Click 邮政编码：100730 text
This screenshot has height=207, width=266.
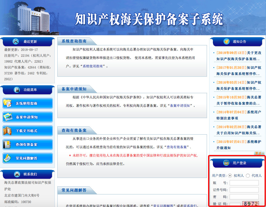[18, 202]
